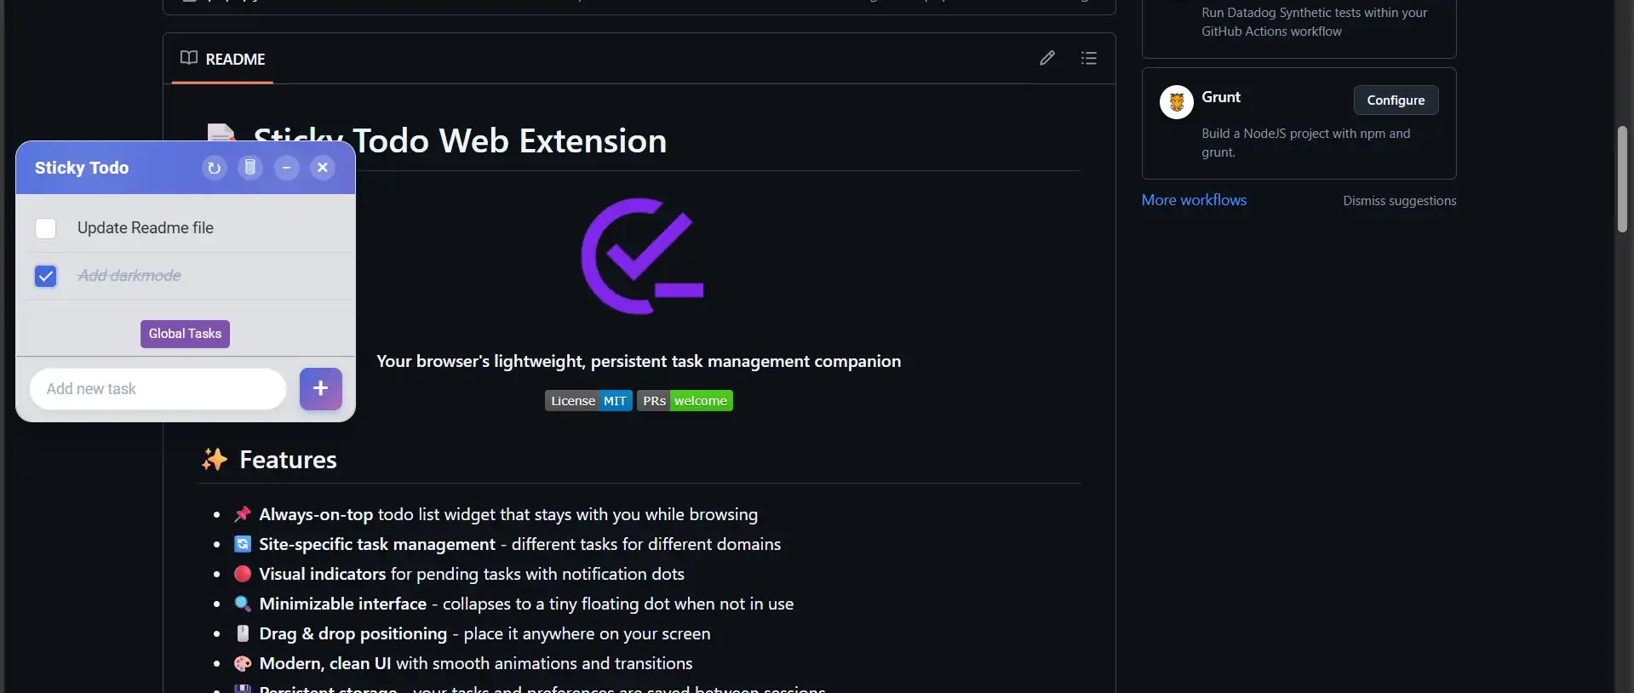
Task: Click the plus button to add task
Action: [x=320, y=389]
